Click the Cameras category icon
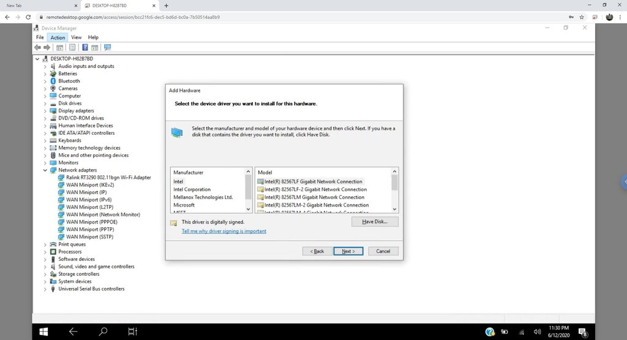 coord(53,88)
